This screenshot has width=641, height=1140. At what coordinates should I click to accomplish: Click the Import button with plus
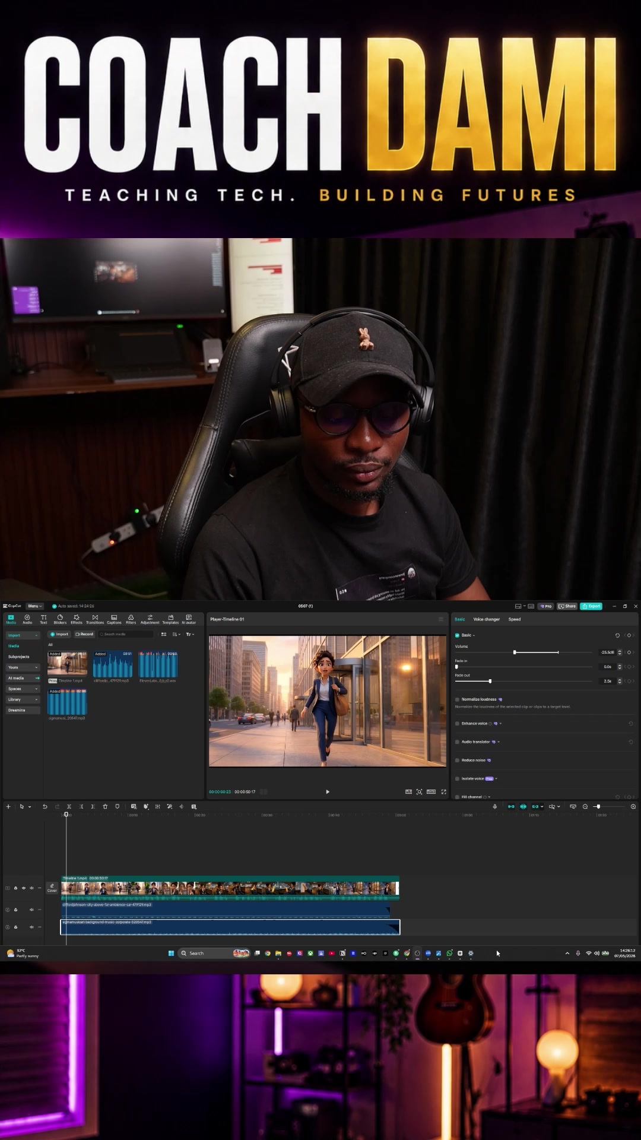(x=59, y=635)
